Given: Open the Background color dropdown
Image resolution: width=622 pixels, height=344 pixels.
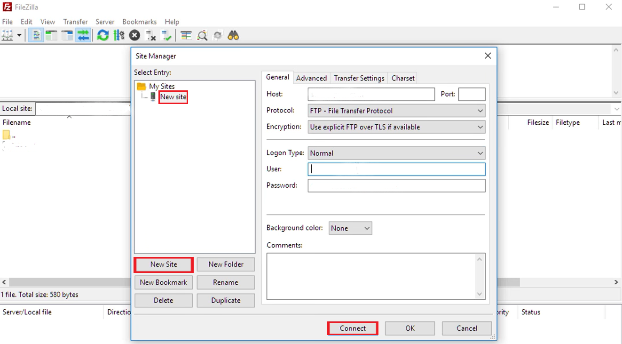Looking at the screenshot, I should 350,228.
